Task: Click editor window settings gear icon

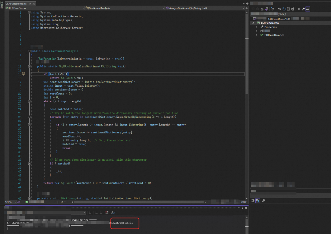Action: click(247, 4)
